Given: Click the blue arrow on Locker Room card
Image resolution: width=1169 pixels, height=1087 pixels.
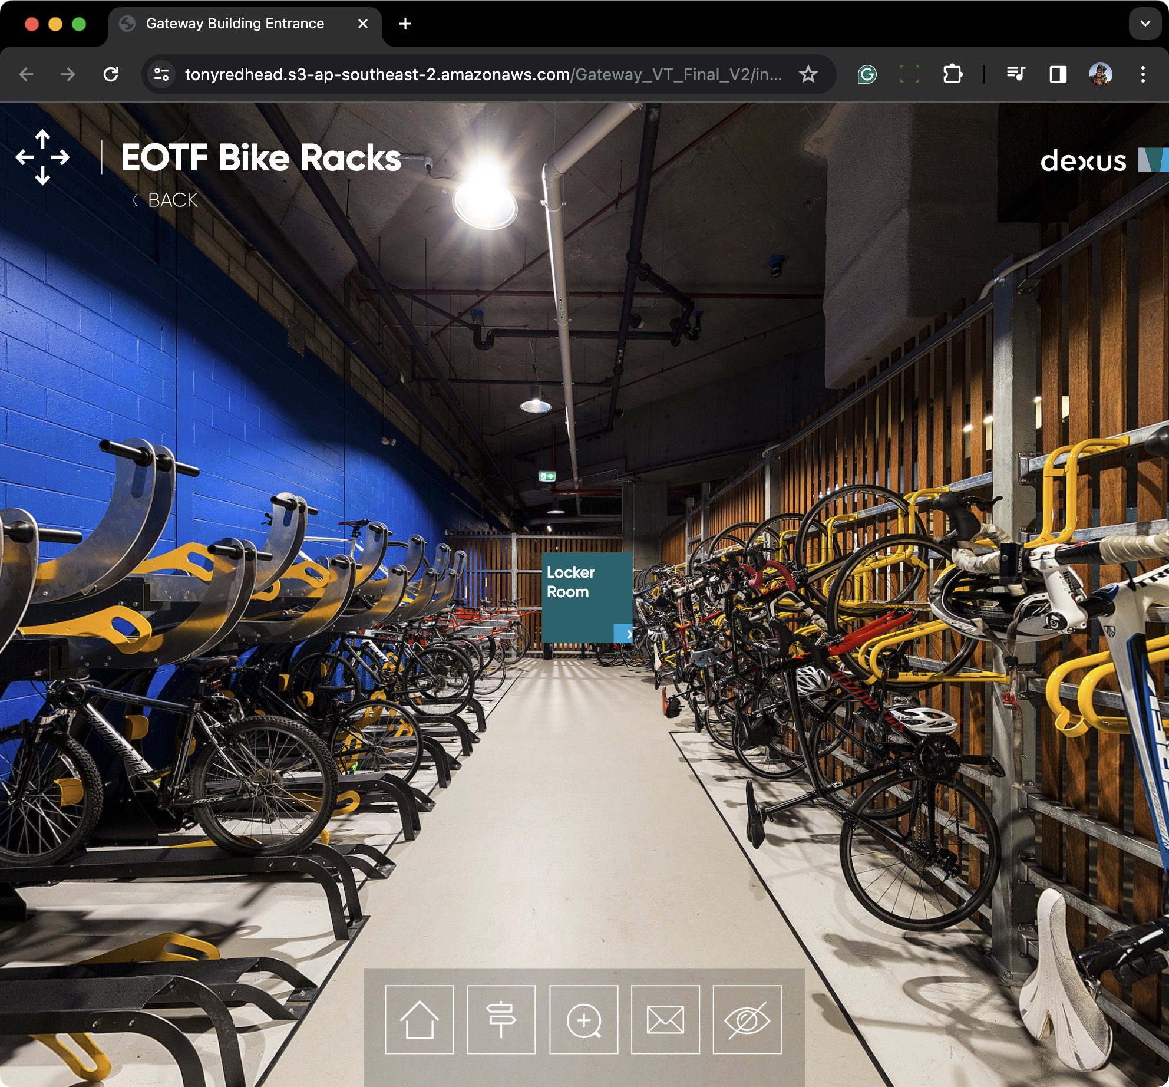Looking at the screenshot, I should tap(624, 634).
